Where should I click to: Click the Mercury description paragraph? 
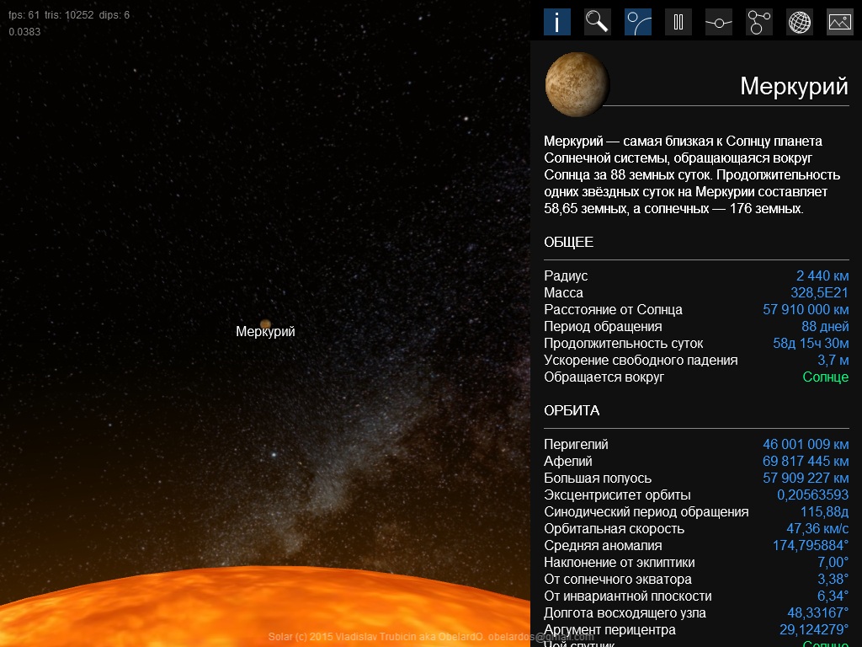[692, 175]
